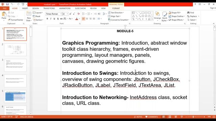Open Arrange options
This screenshot has width=216, height=121.
pos(158,16)
